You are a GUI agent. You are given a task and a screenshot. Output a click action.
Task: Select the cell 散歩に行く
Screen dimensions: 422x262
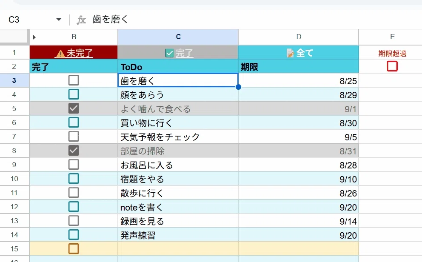coord(178,193)
